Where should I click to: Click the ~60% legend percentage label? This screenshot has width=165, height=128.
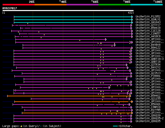click(95, 2)
